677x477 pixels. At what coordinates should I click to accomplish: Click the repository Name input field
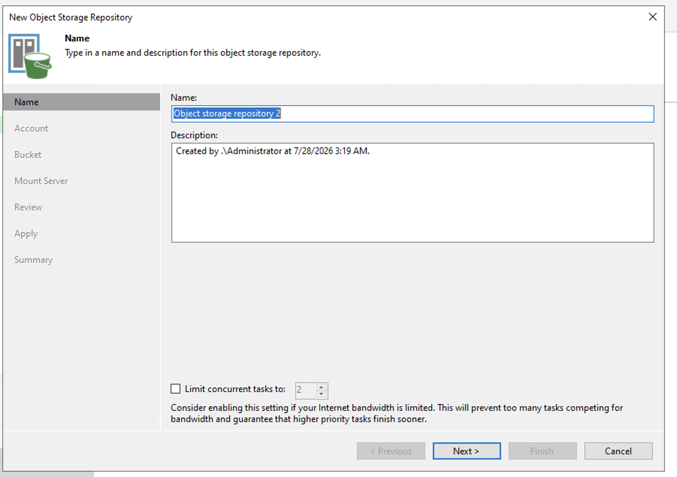click(x=413, y=113)
